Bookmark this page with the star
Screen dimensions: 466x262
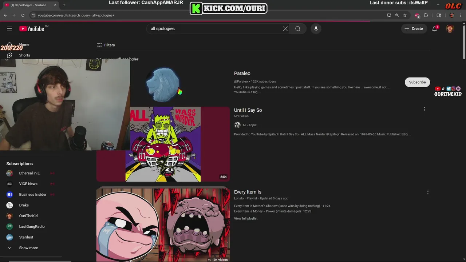pos(405,15)
